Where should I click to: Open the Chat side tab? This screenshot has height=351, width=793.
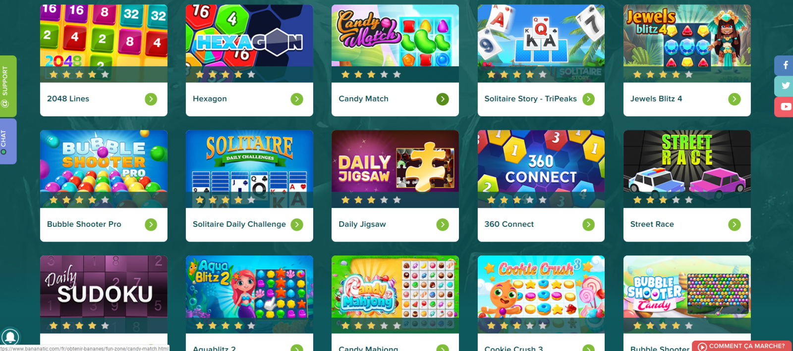8,141
